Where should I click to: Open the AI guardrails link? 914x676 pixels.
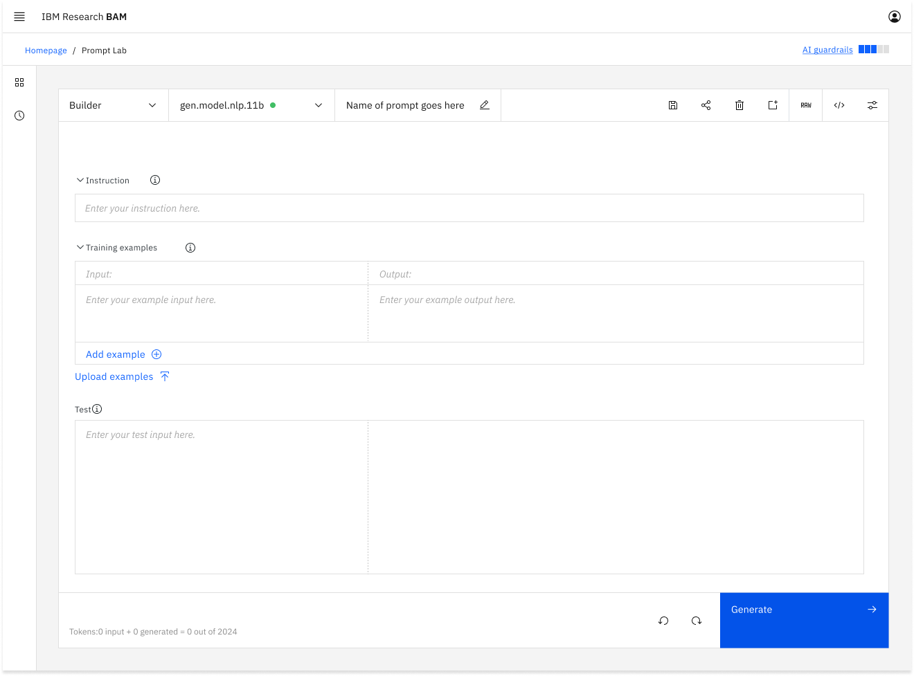[827, 50]
